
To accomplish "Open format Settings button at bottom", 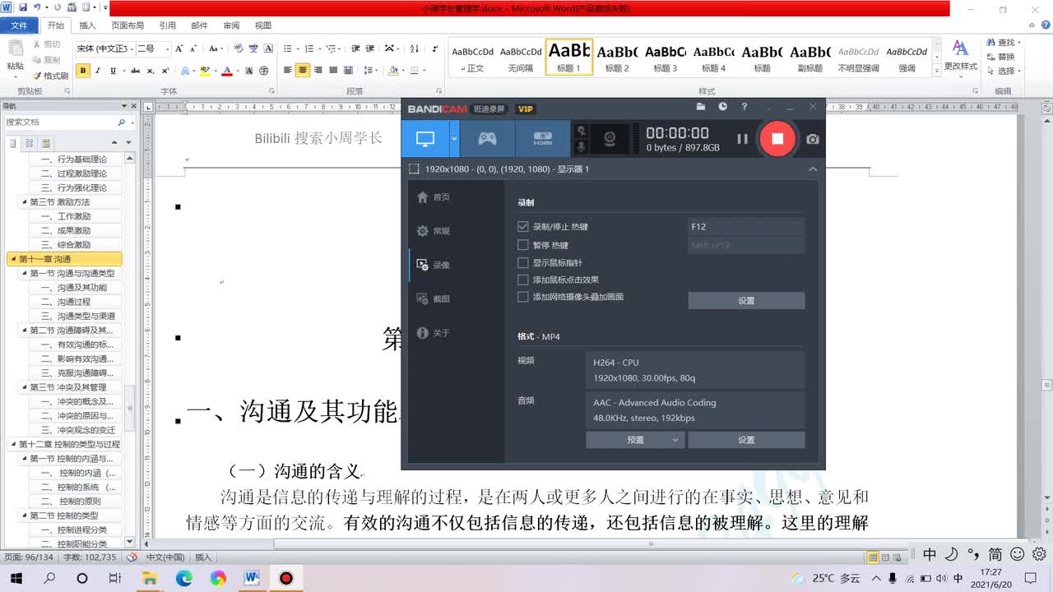I will 746,440.
